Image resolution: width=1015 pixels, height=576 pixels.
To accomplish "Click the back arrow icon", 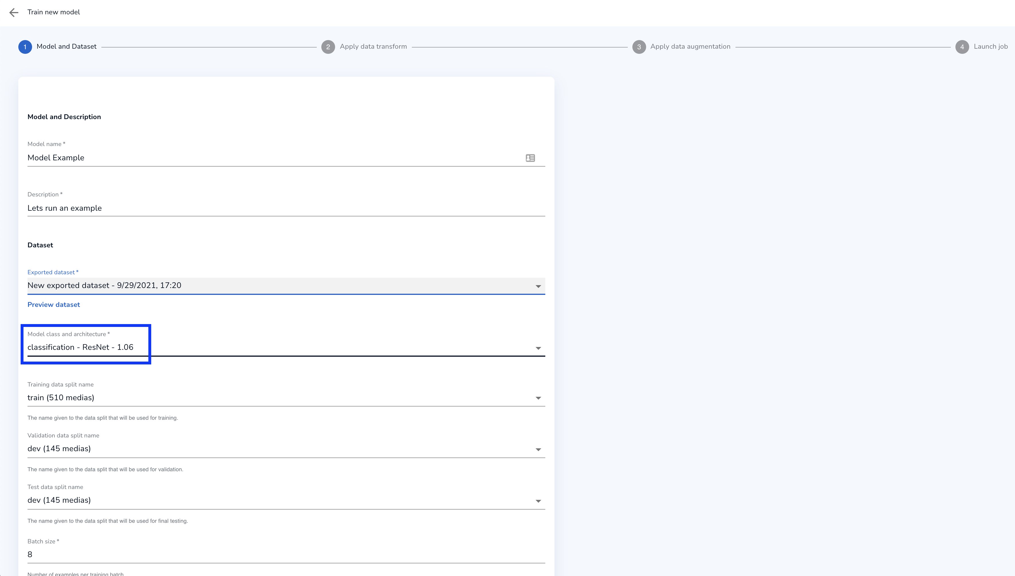I will tap(14, 12).
